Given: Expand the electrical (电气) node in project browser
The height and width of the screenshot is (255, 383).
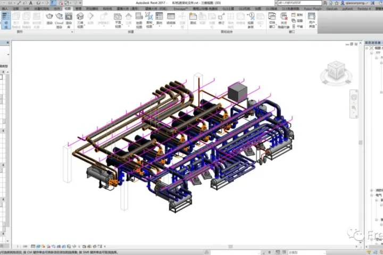Looking at the screenshot, I should point(371,195).
